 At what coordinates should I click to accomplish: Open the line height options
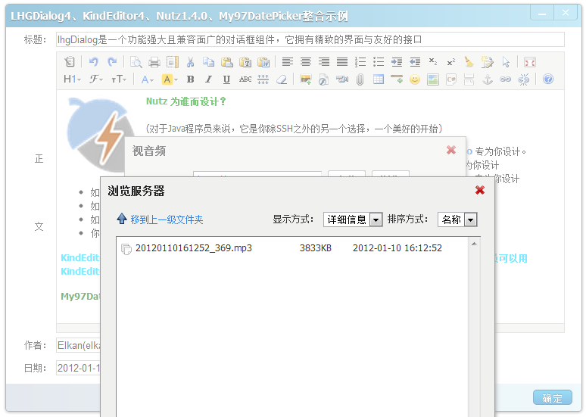(263, 79)
